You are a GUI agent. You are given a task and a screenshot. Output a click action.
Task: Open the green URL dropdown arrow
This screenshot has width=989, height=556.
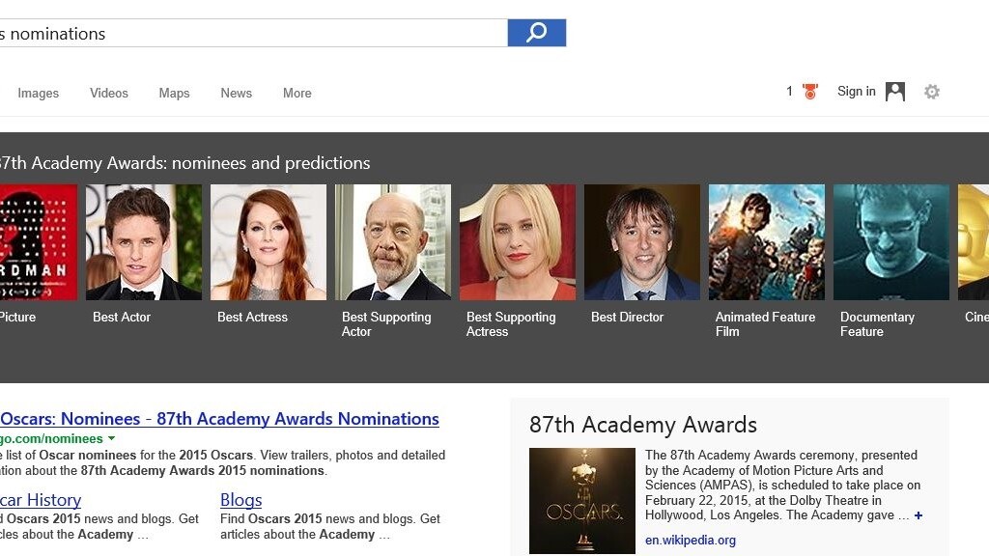coord(112,438)
